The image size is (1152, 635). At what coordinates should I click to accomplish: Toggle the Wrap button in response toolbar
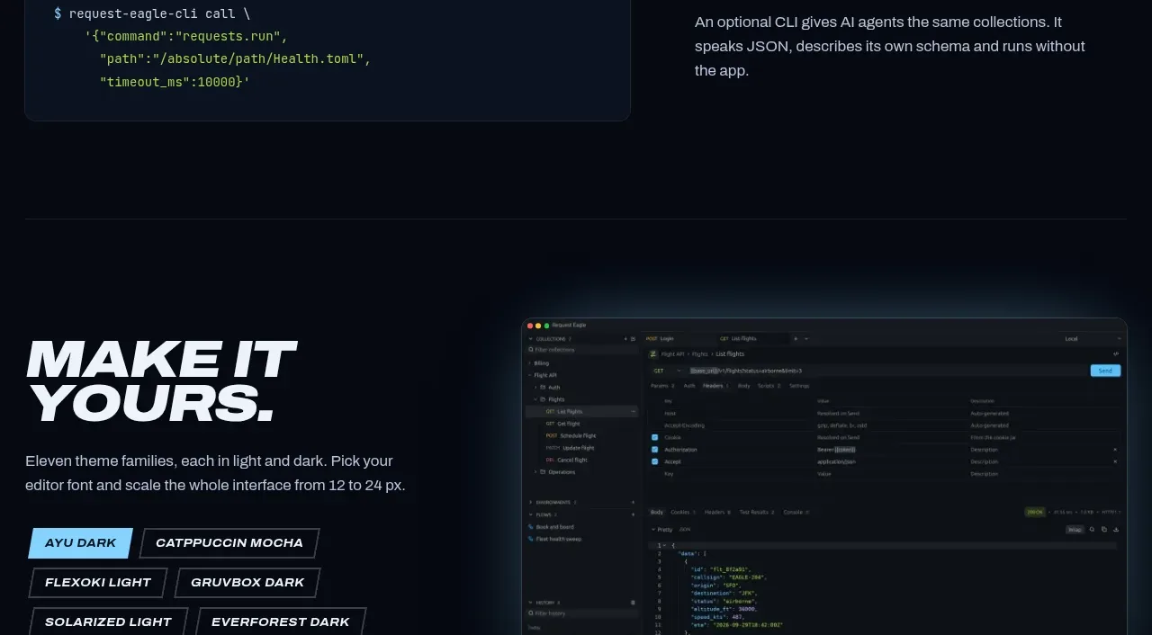(1075, 530)
